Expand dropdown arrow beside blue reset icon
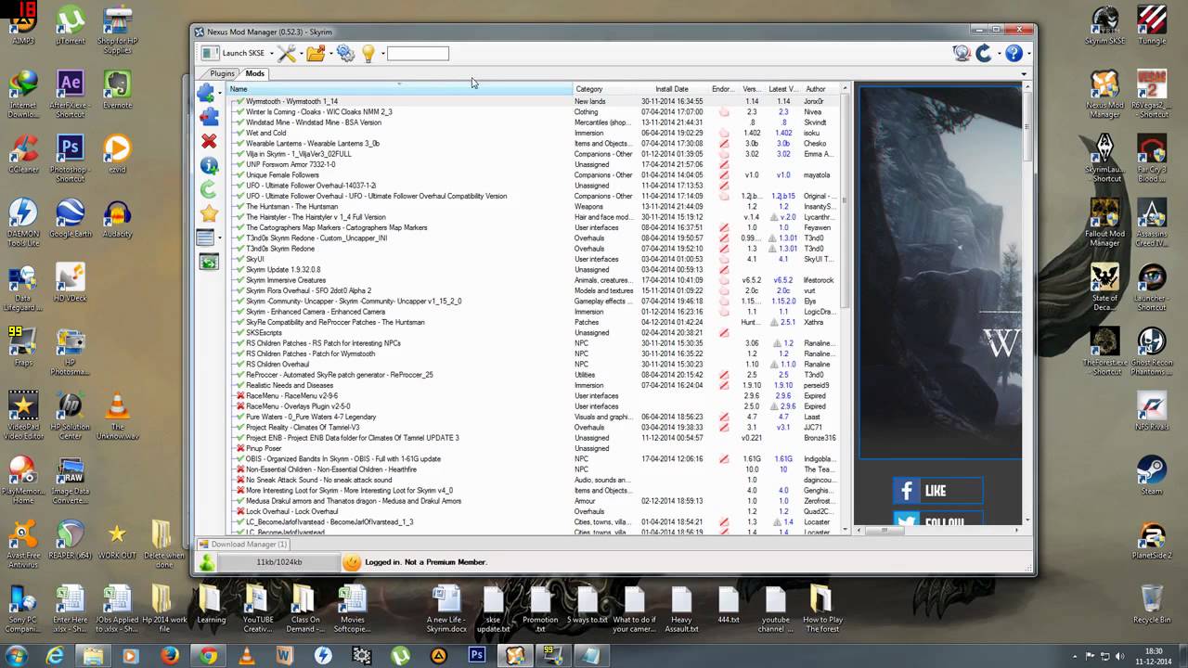The height and width of the screenshot is (668, 1188). 998,54
